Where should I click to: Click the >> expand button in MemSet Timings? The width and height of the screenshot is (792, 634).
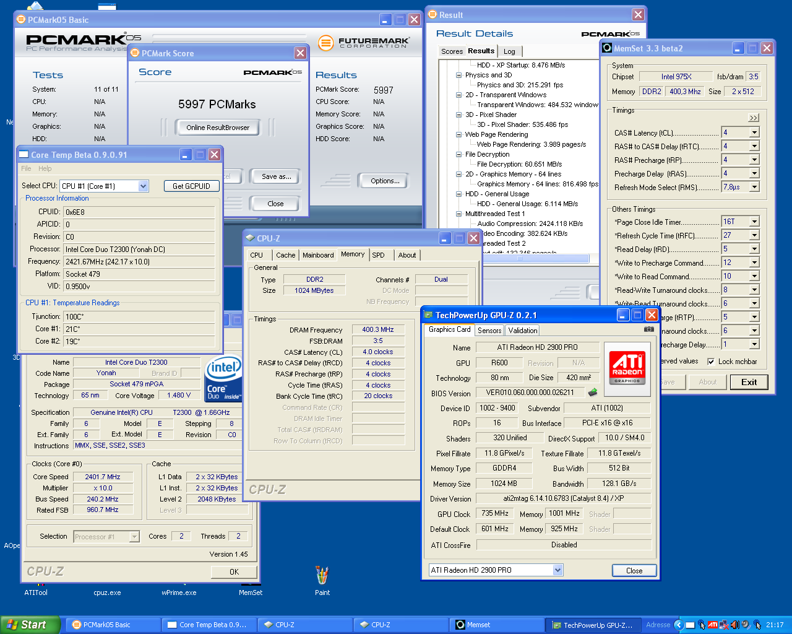(754, 118)
